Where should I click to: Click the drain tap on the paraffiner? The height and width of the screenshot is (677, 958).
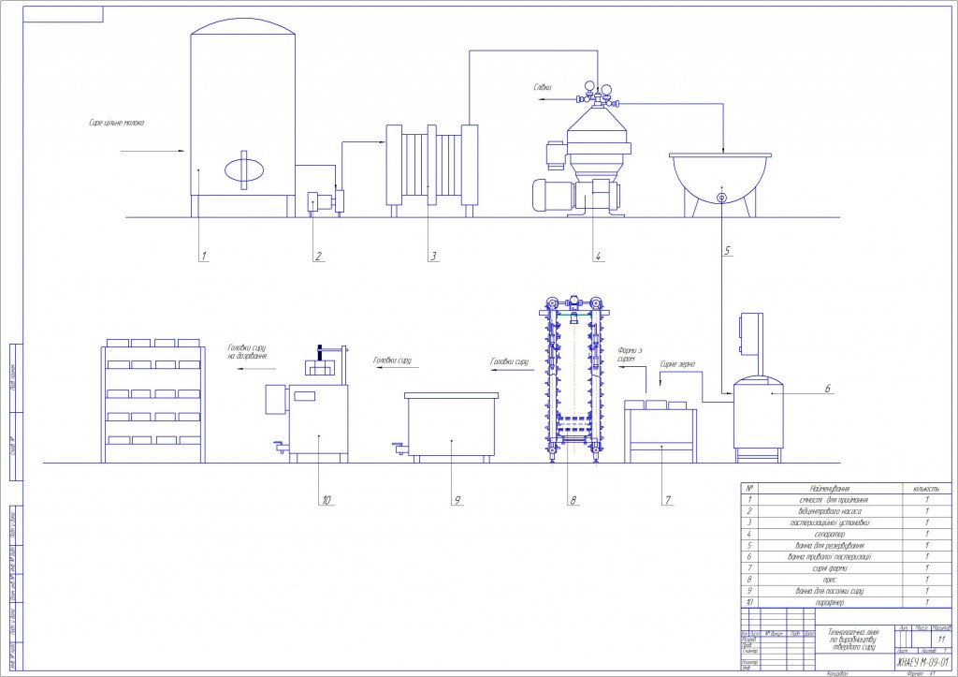click(x=281, y=447)
